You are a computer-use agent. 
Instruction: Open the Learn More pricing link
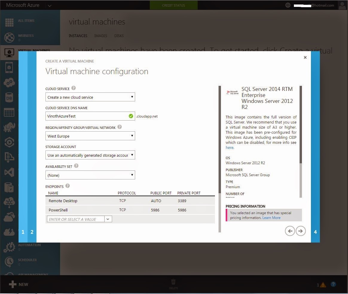click(x=271, y=218)
